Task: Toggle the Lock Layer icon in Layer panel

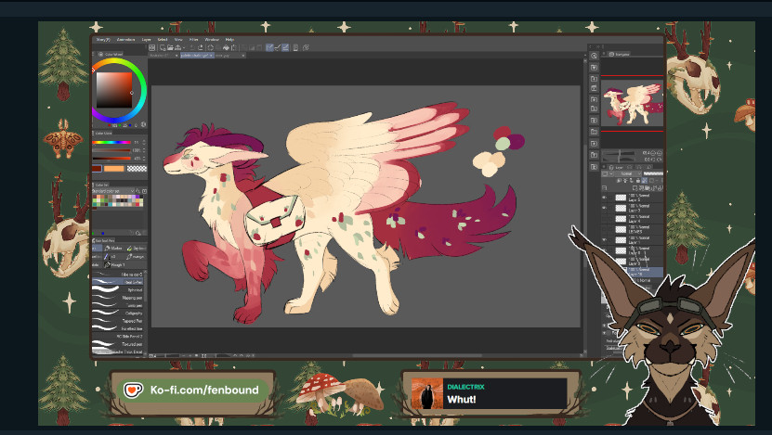Action: click(638, 180)
